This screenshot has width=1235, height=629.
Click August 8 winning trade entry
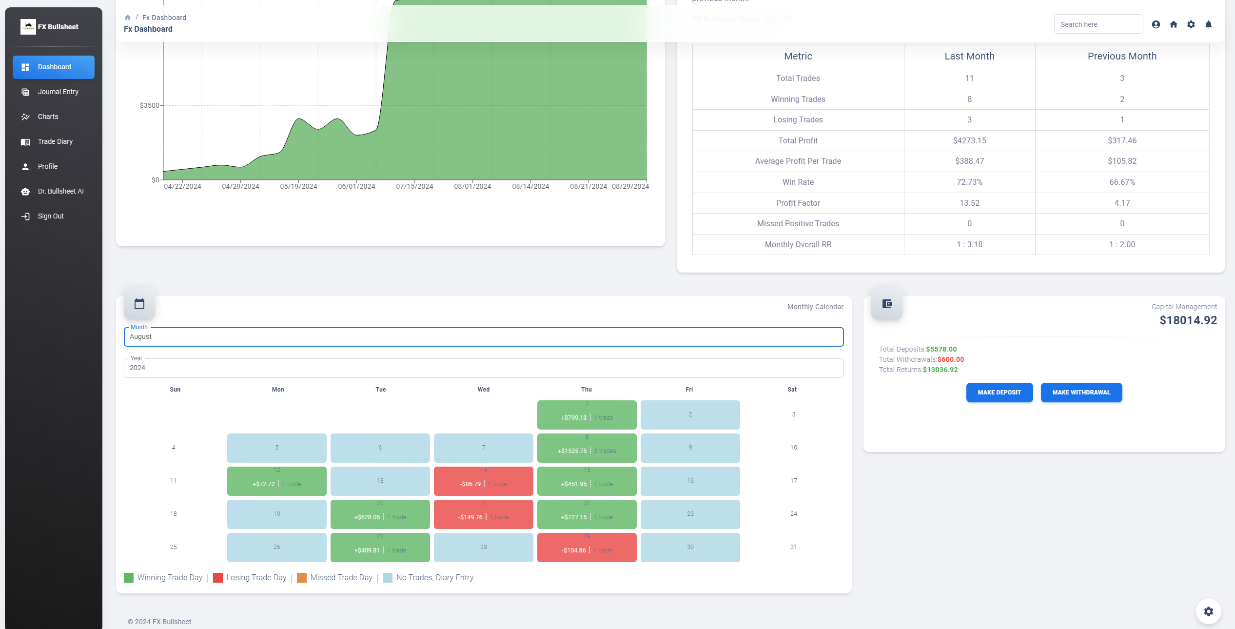(586, 448)
